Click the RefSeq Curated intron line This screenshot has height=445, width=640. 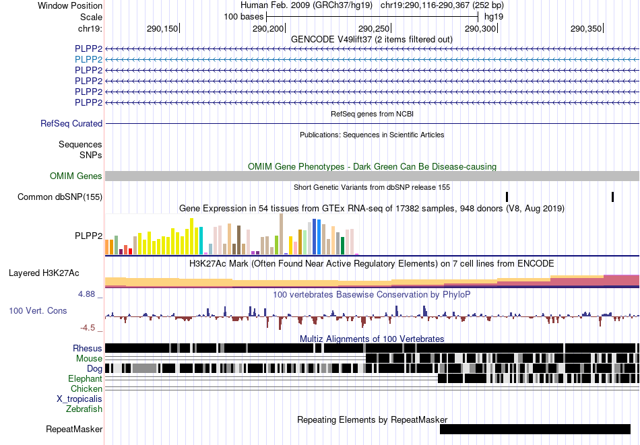coord(372,124)
